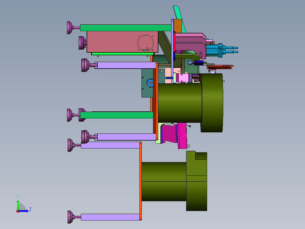Select the tall orange plate beside bottom cylinder
305x229 pixels.
coord(140,181)
